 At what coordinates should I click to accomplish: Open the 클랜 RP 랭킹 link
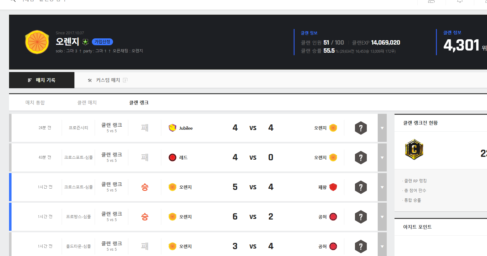click(x=415, y=181)
